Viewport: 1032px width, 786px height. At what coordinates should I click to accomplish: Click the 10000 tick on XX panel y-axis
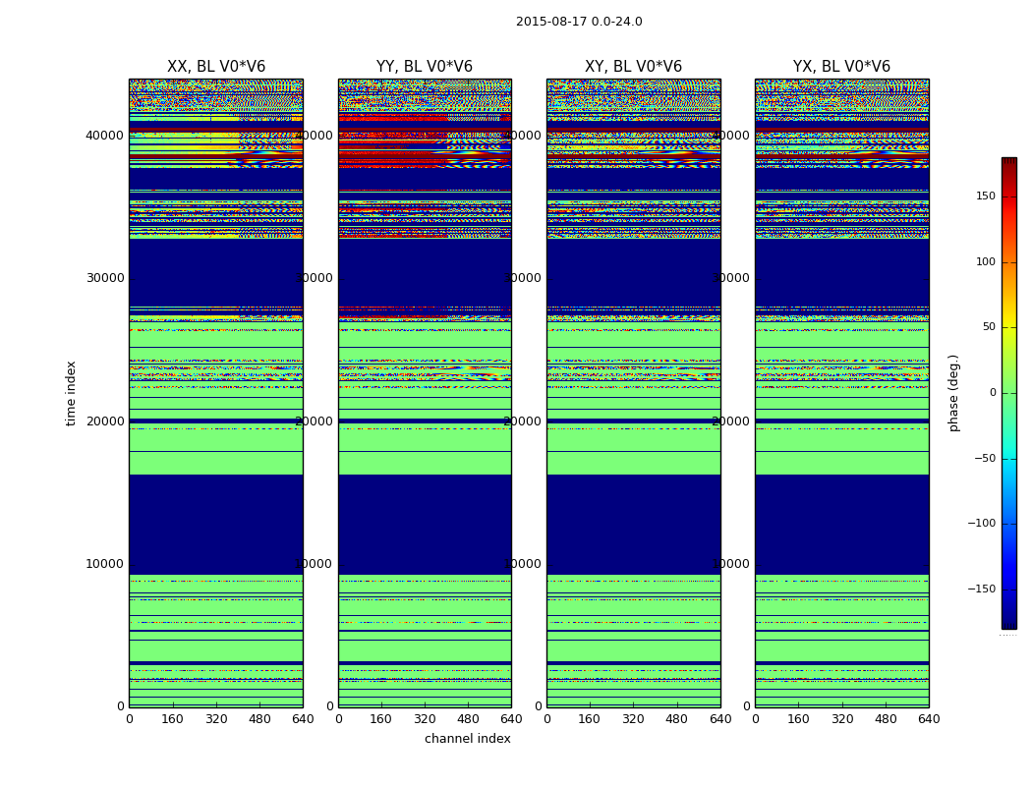pyautogui.click(x=105, y=564)
